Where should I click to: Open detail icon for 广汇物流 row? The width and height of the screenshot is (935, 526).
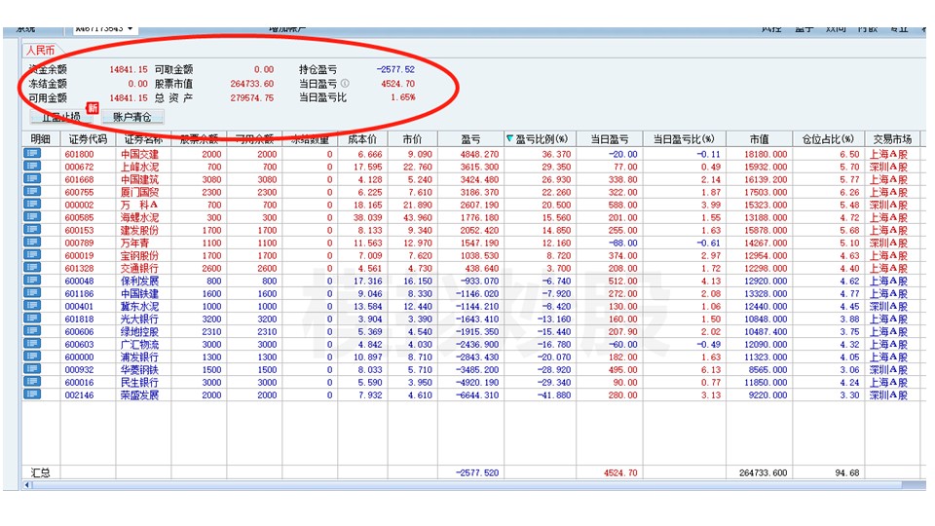(x=32, y=344)
